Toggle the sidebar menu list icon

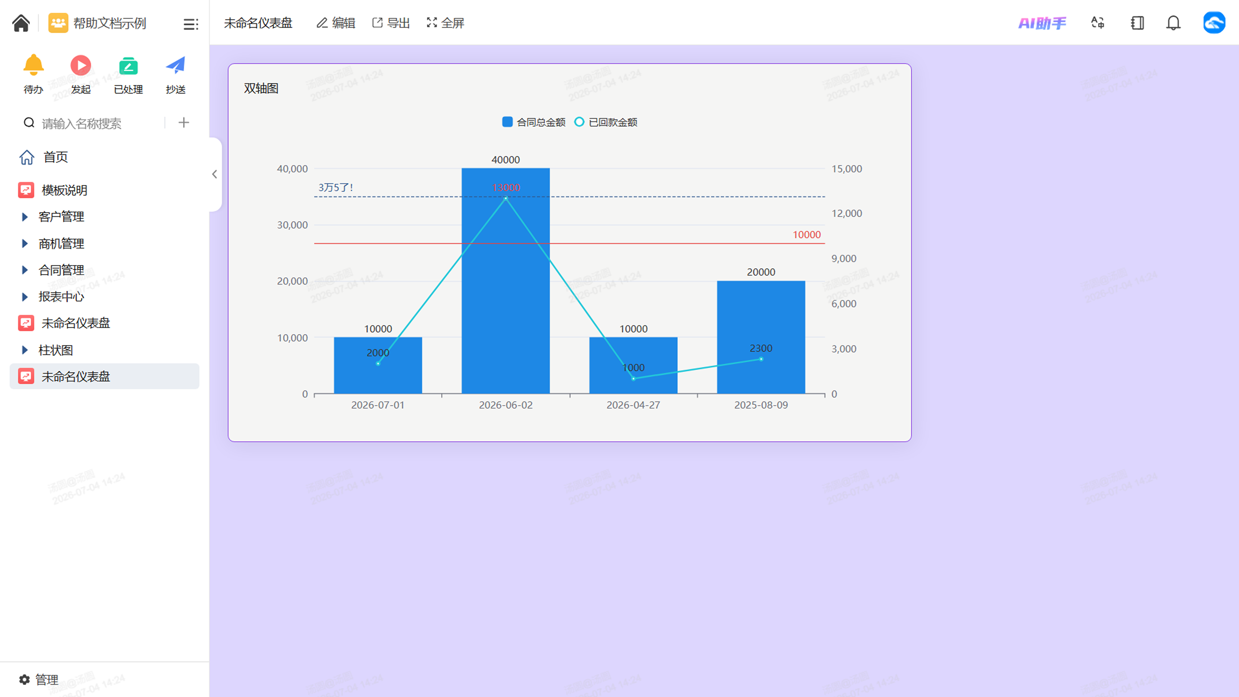[191, 24]
